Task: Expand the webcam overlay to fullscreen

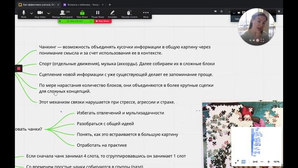Action: click(x=263, y=41)
